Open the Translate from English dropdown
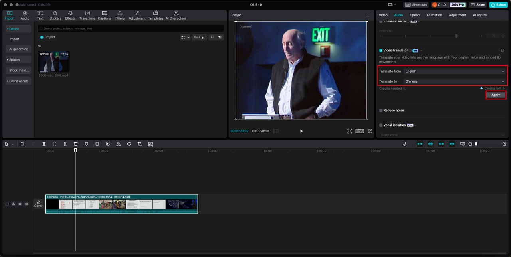 [x=455, y=71]
